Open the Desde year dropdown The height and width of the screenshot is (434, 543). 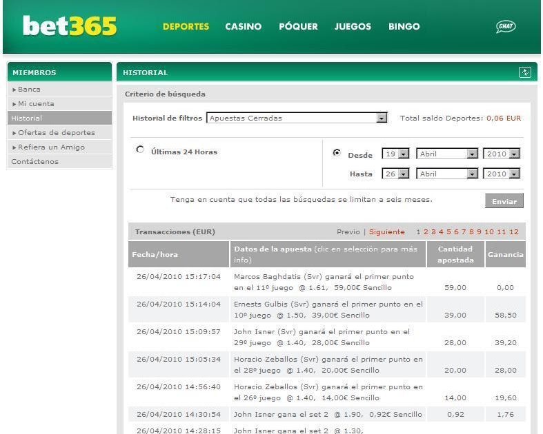point(502,154)
